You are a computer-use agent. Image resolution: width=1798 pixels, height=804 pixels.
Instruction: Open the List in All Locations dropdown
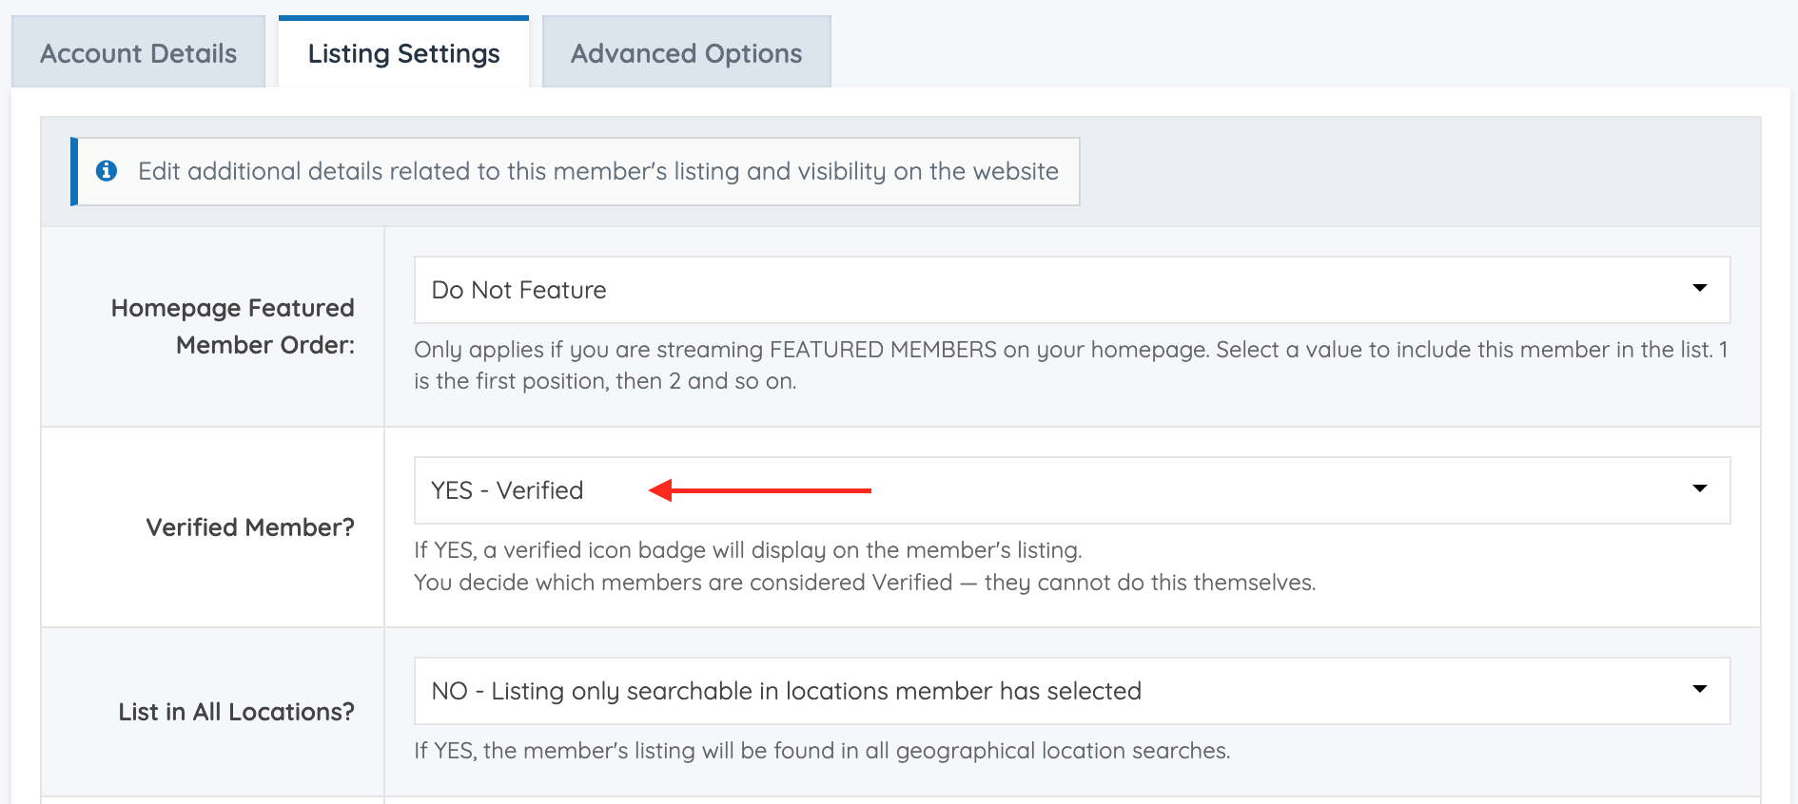coord(1070,691)
